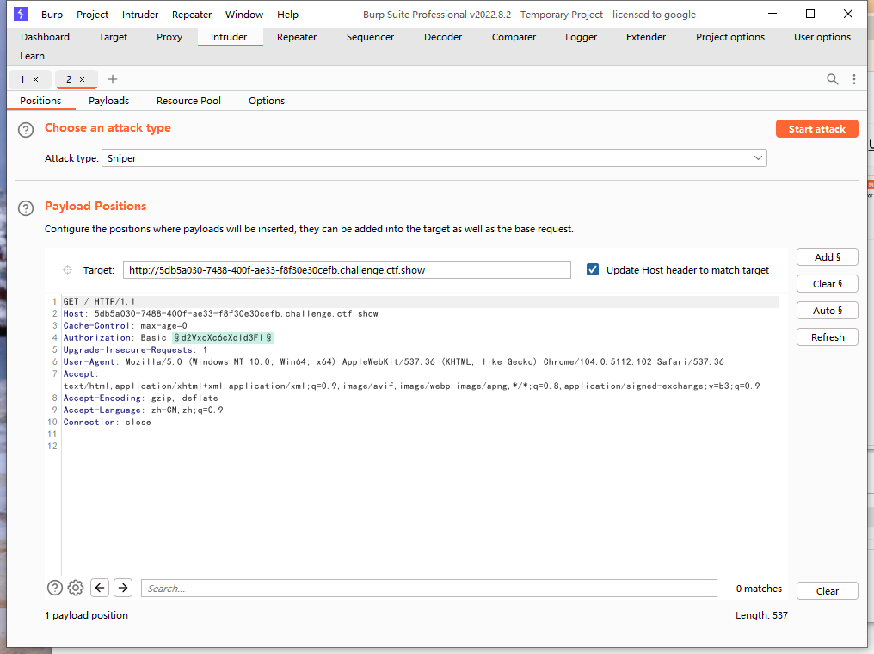Open the Project options tab
874x654 pixels.
tap(730, 37)
